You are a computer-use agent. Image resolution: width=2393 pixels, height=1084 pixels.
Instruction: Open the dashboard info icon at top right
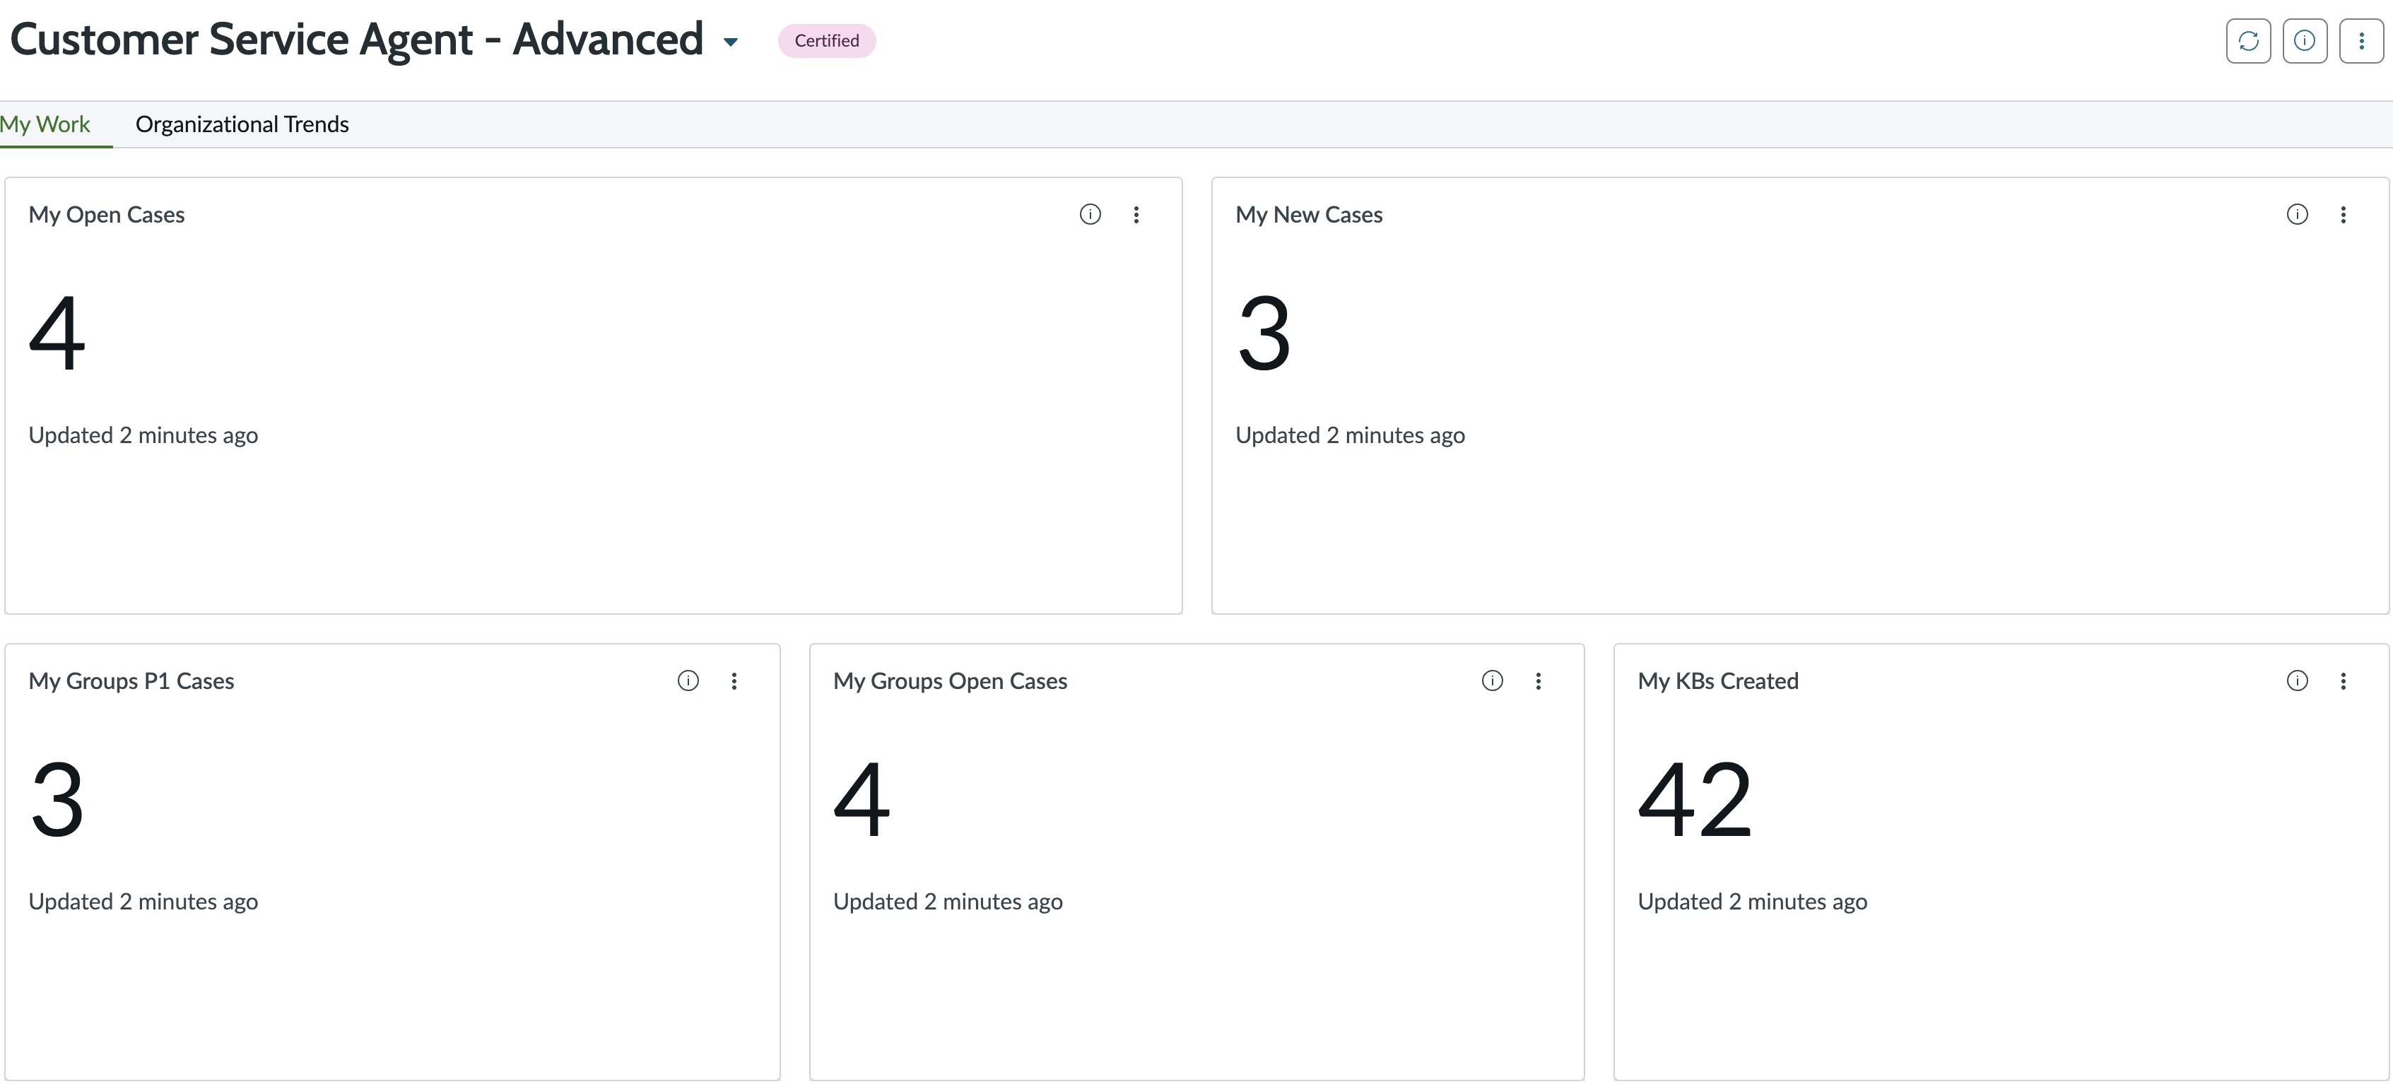[2305, 41]
